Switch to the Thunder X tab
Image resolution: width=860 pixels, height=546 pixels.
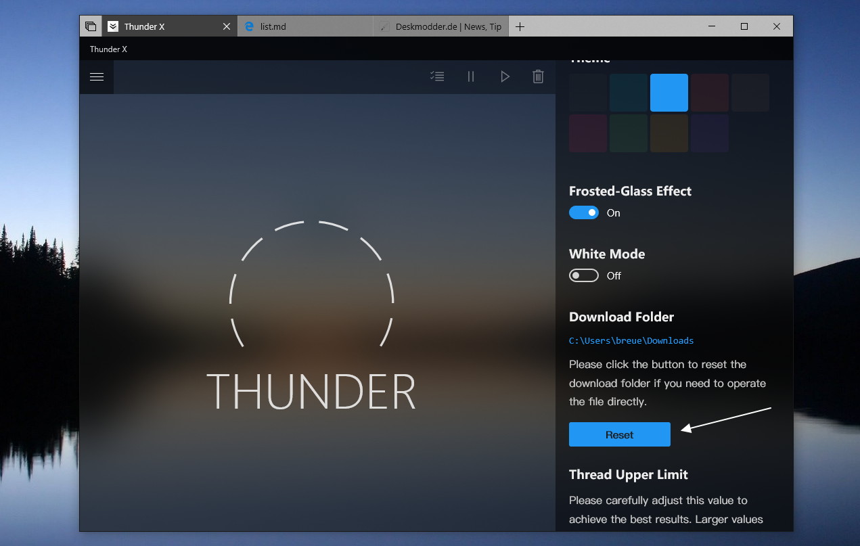click(x=169, y=26)
